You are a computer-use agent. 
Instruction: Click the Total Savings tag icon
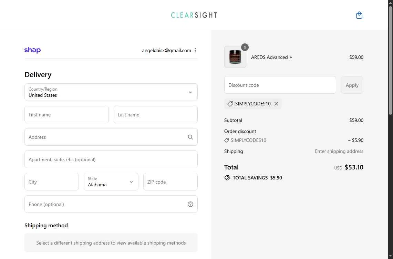click(x=227, y=178)
